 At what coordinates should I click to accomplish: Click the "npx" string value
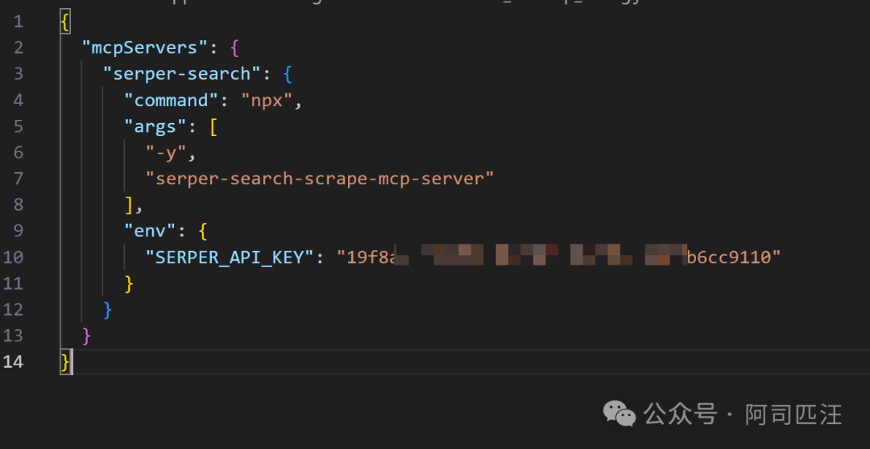click(x=267, y=101)
